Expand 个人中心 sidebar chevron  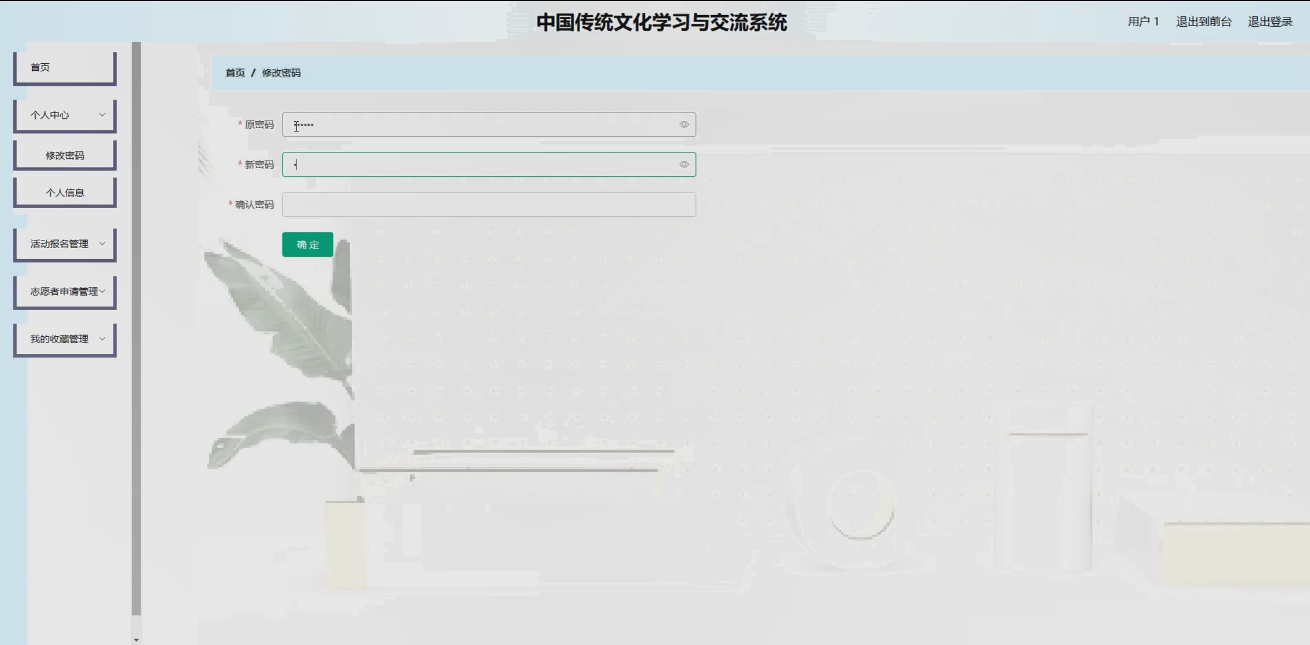(102, 115)
